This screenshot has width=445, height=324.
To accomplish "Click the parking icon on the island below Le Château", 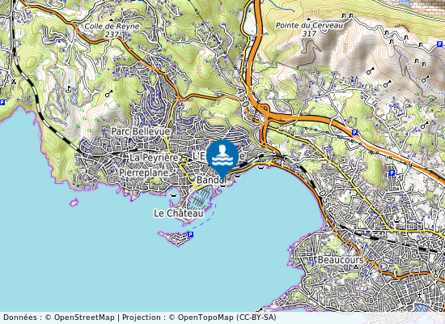I will 190,234.
